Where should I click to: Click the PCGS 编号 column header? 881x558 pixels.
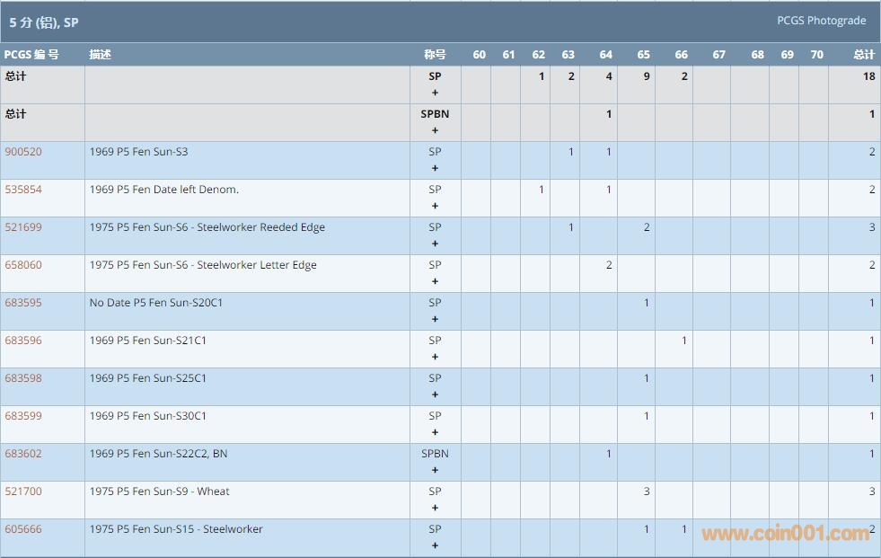pos(31,55)
